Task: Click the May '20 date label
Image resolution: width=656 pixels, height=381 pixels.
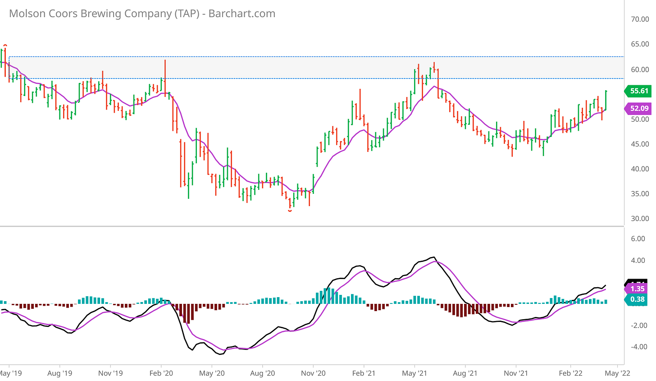Action: [x=212, y=373]
